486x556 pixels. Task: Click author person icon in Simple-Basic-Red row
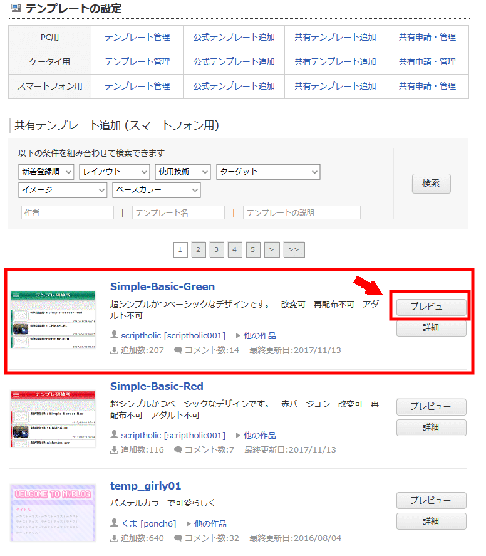click(x=114, y=434)
